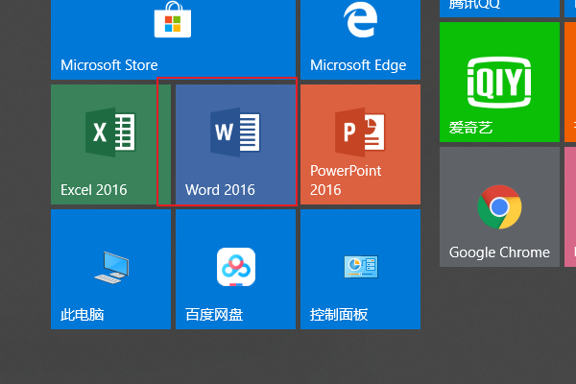Open the 此电脑 (This PC) tile
576x384 pixels.
coord(110,270)
